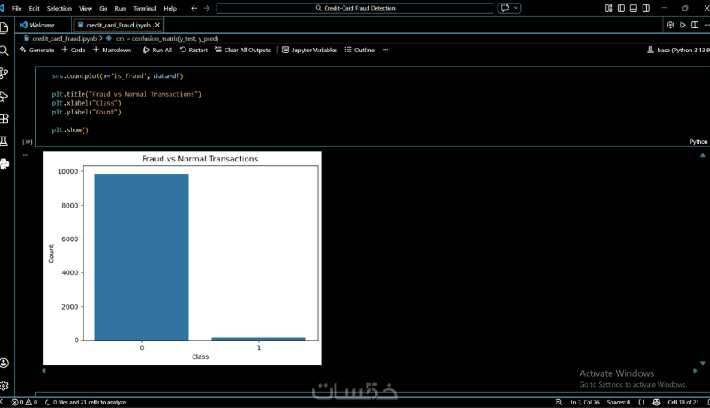This screenshot has width=710, height=408.
Task: Open the Edit menu
Action: [34, 8]
